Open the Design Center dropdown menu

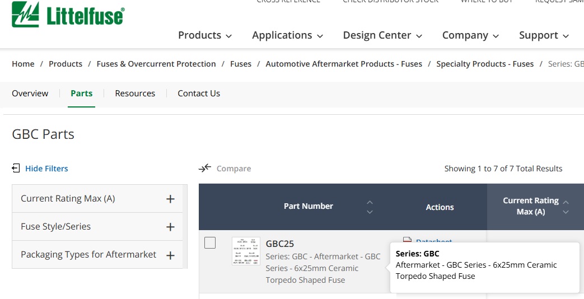[382, 35]
